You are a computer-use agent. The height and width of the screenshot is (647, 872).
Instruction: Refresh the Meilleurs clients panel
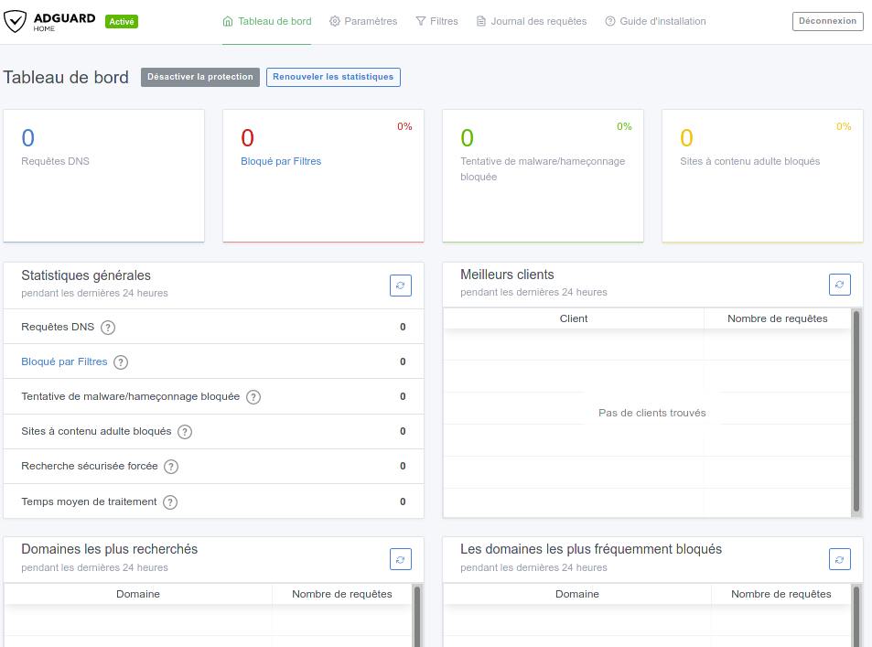click(839, 285)
